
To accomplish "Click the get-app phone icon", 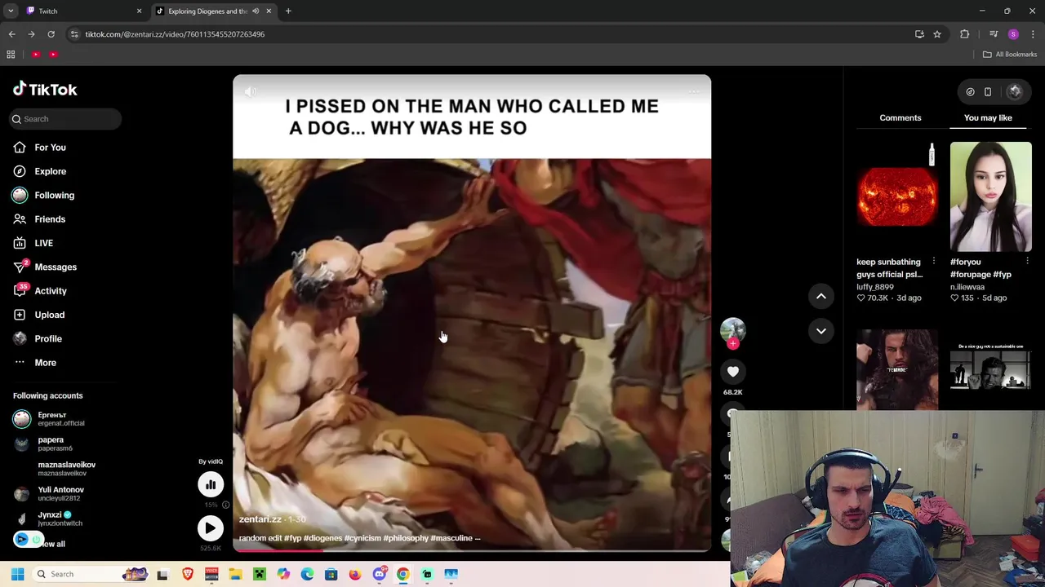I will point(987,92).
